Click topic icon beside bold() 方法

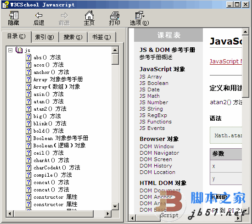28,131
